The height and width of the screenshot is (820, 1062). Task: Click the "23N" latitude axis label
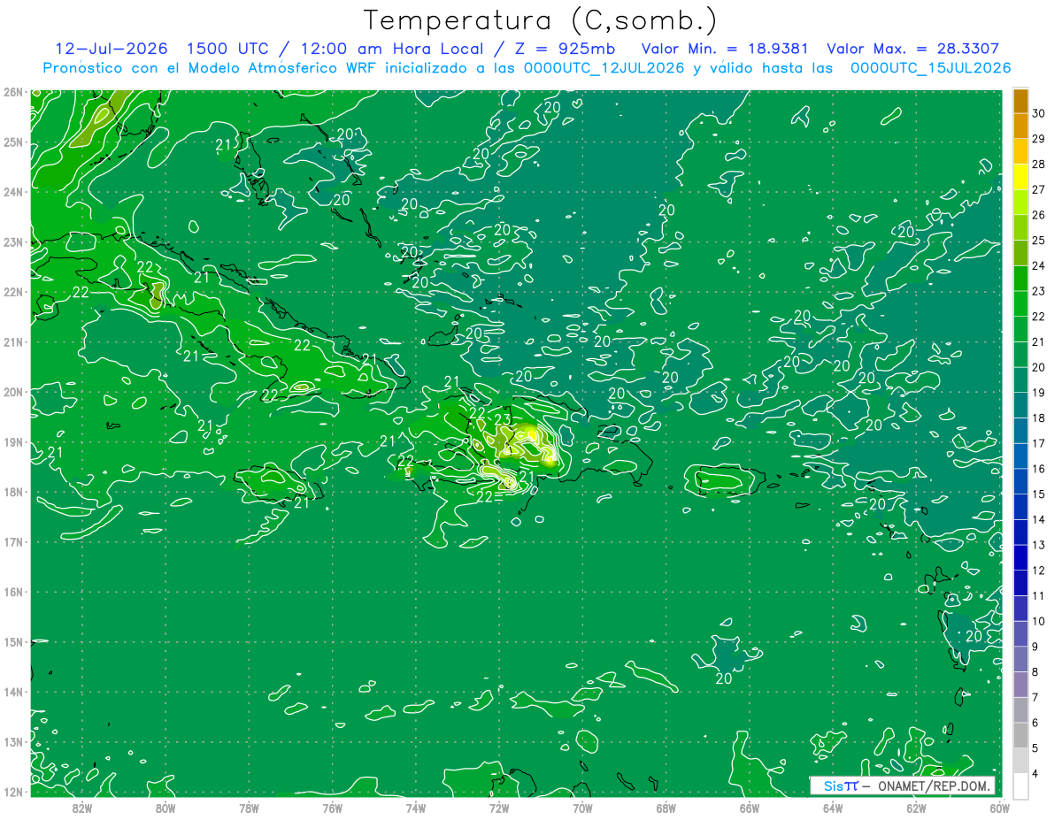tap(12, 242)
